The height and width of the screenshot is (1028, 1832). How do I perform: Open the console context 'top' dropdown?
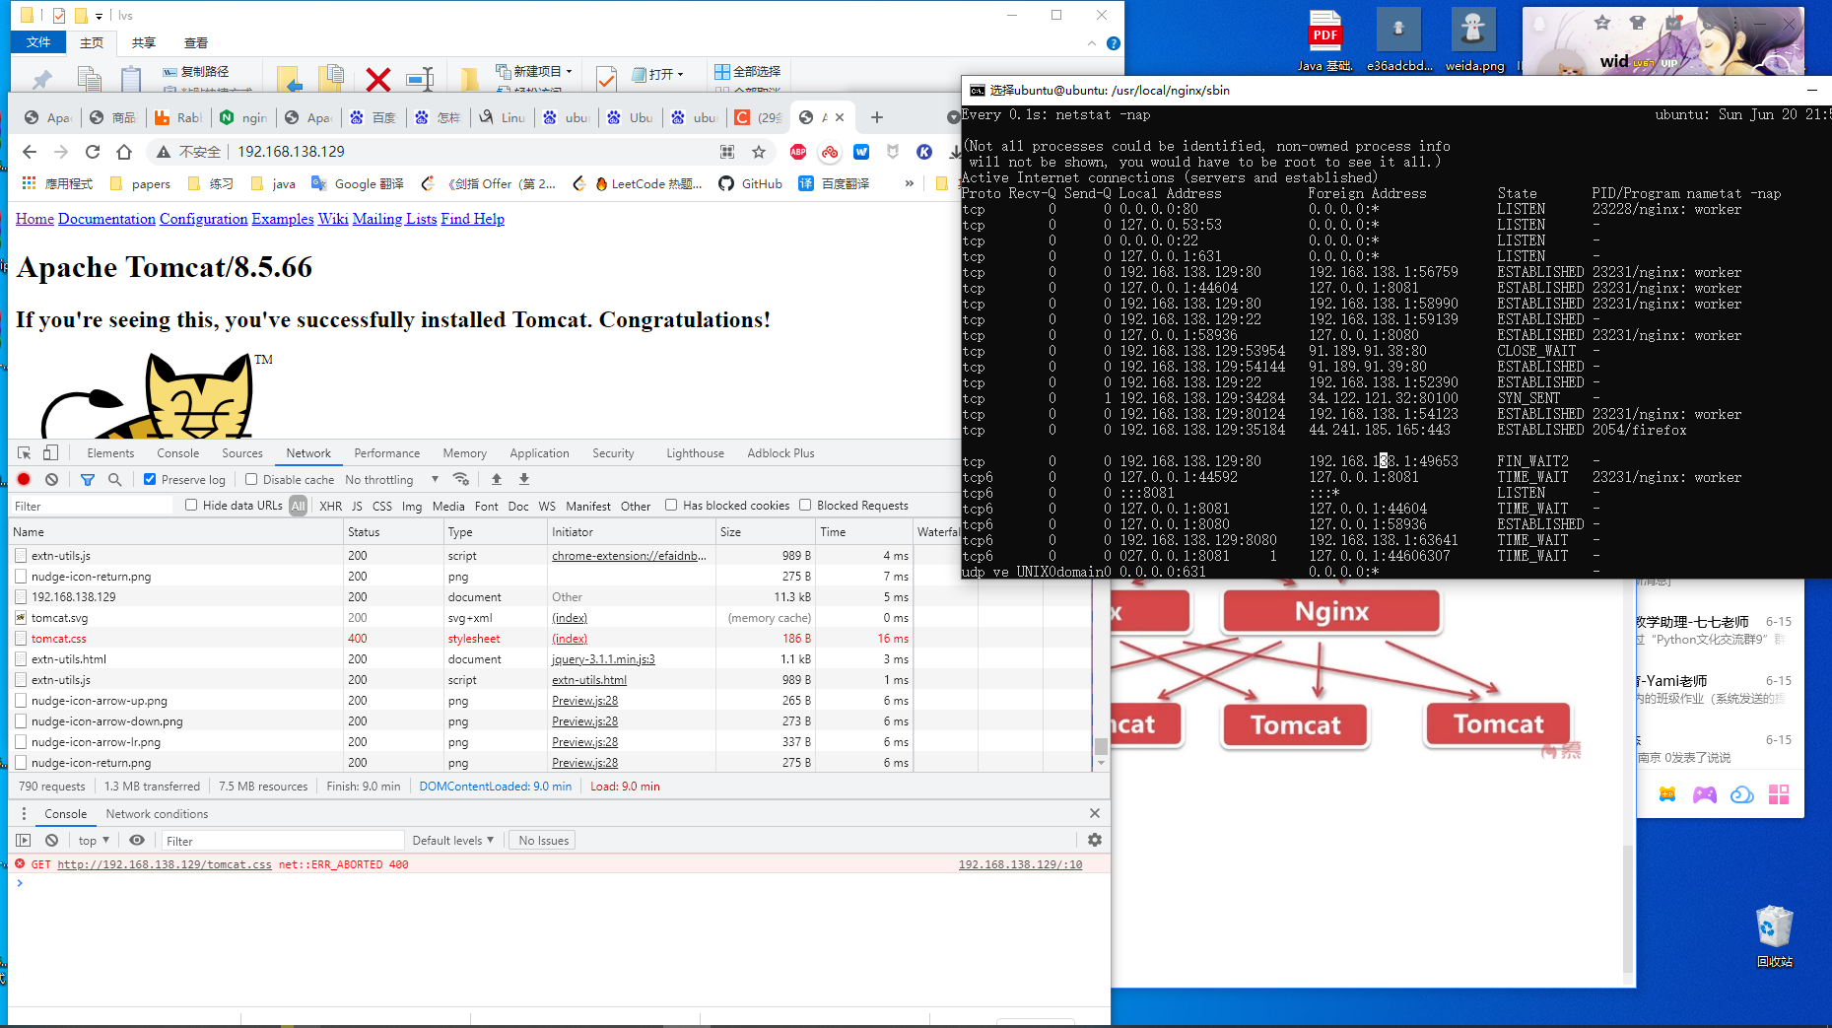[x=94, y=841]
